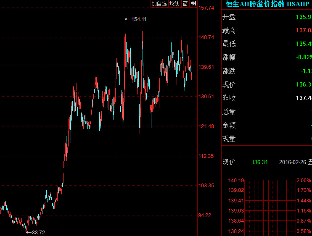Select the 最高 high price row
Viewport: 312px width, 236px height.
coord(267,31)
